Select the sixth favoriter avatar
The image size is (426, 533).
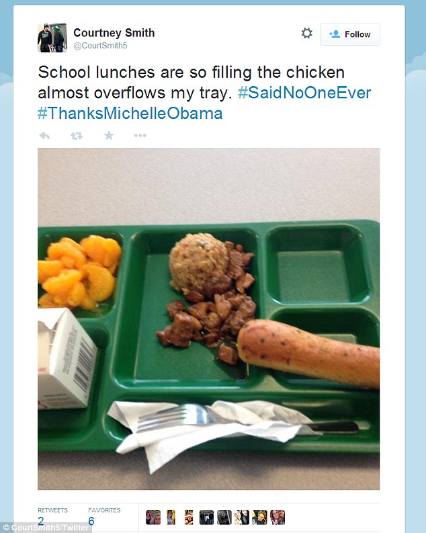[x=242, y=518]
